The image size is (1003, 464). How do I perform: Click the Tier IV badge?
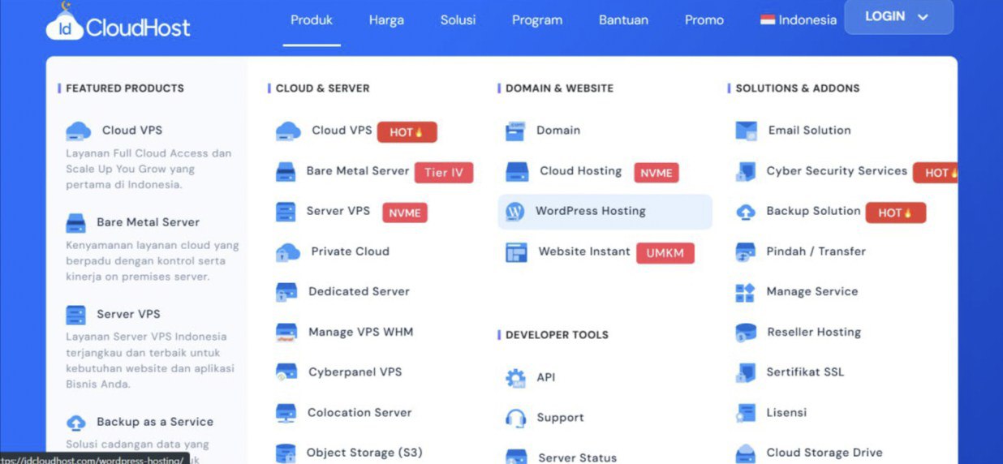coord(444,173)
